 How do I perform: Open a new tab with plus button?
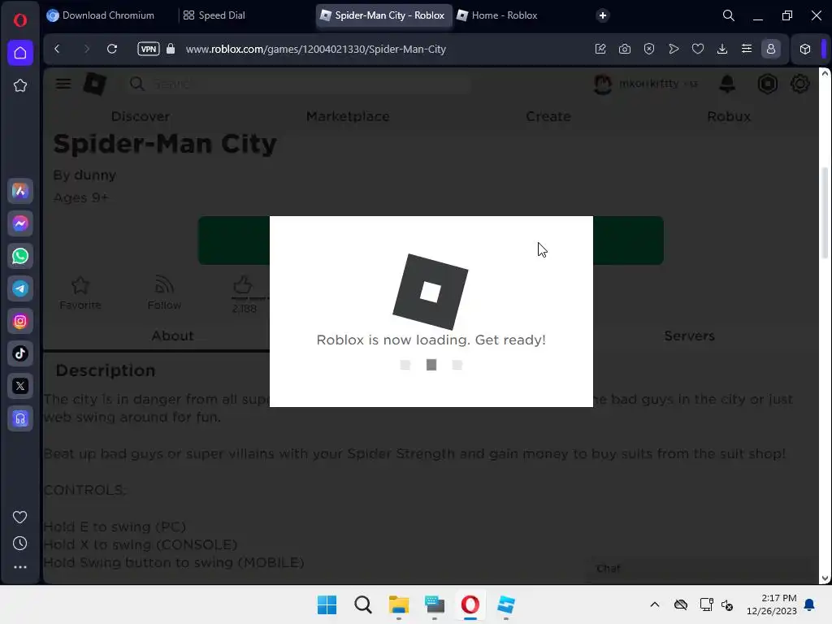603,15
